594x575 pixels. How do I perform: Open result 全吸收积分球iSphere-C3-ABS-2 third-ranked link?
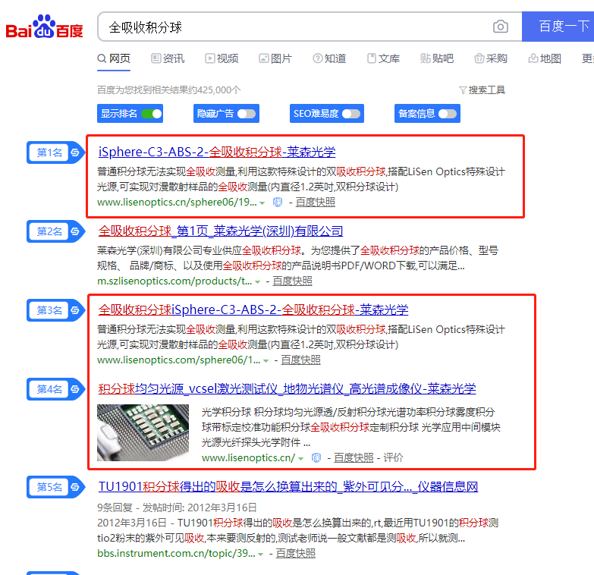253,309
